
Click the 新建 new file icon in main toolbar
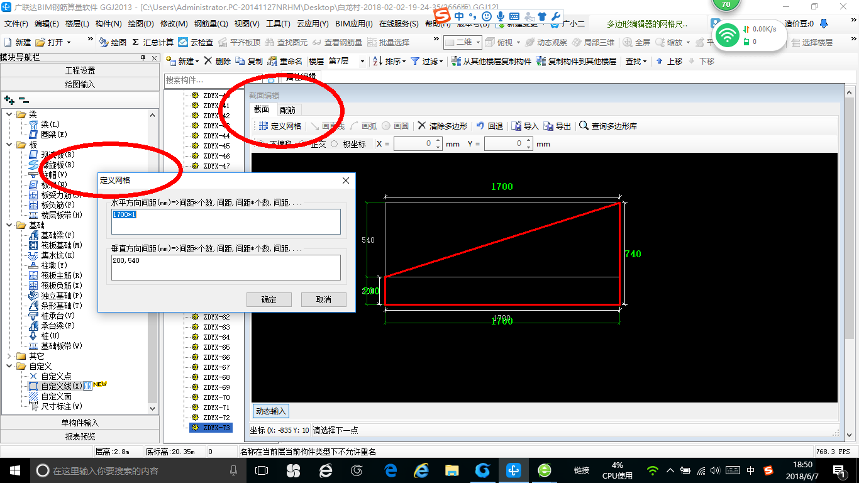pos(8,42)
